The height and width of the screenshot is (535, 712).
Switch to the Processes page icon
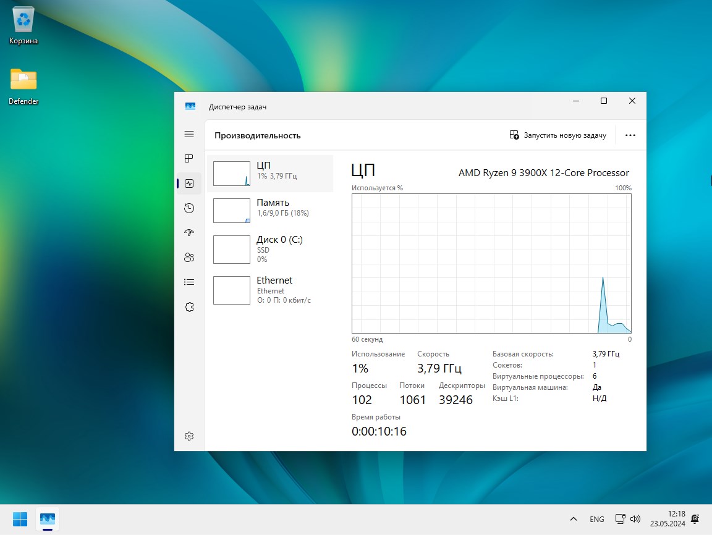(189, 158)
